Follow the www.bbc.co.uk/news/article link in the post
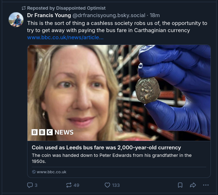Screen dimensions: 218x195 [65, 37]
